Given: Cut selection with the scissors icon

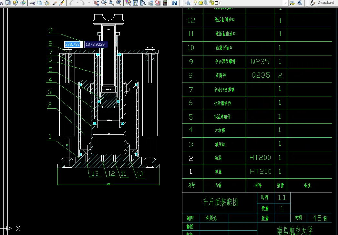Looking at the screenshot, I should [x=32, y=3].
